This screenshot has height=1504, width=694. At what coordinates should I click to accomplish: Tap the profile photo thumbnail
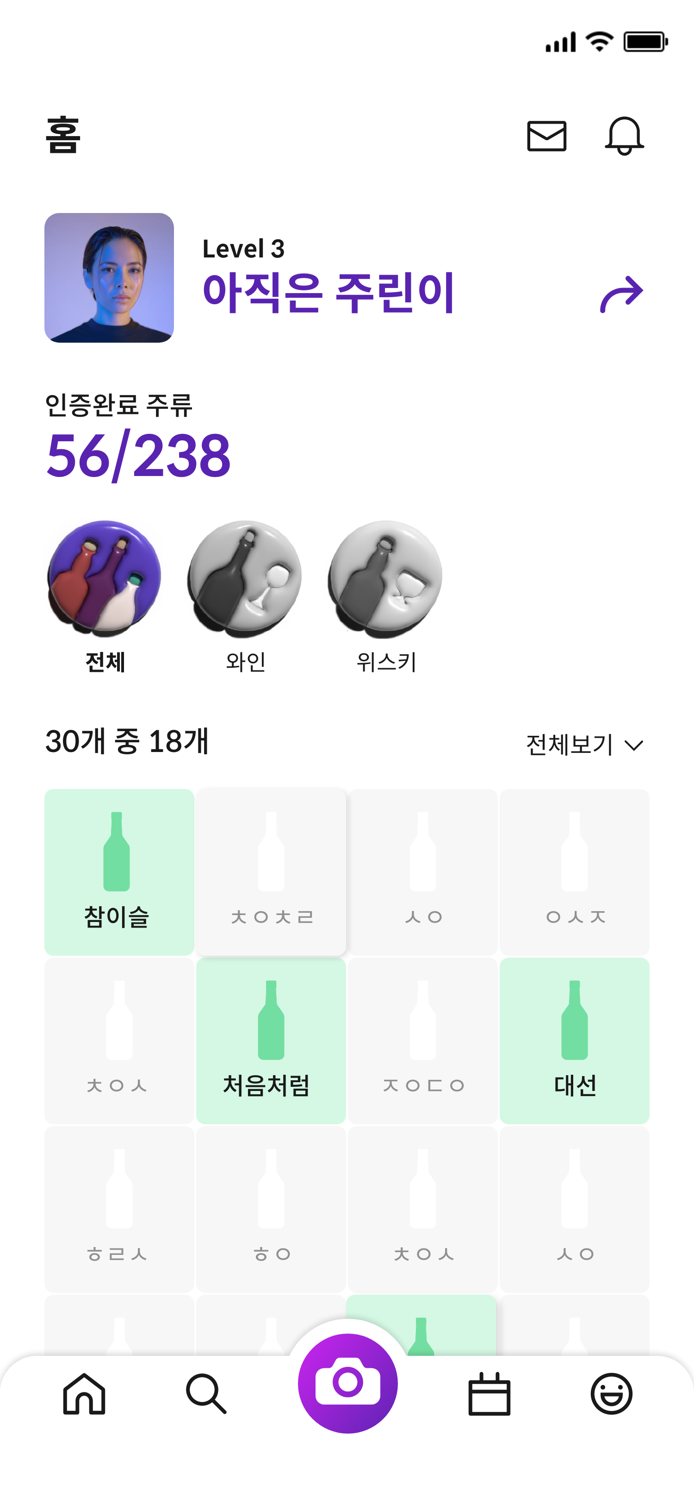(109, 278)
